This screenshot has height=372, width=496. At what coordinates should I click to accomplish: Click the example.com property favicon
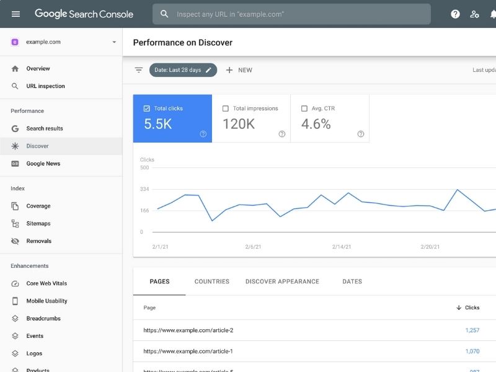pyautogui.click(x=14, y=42)
